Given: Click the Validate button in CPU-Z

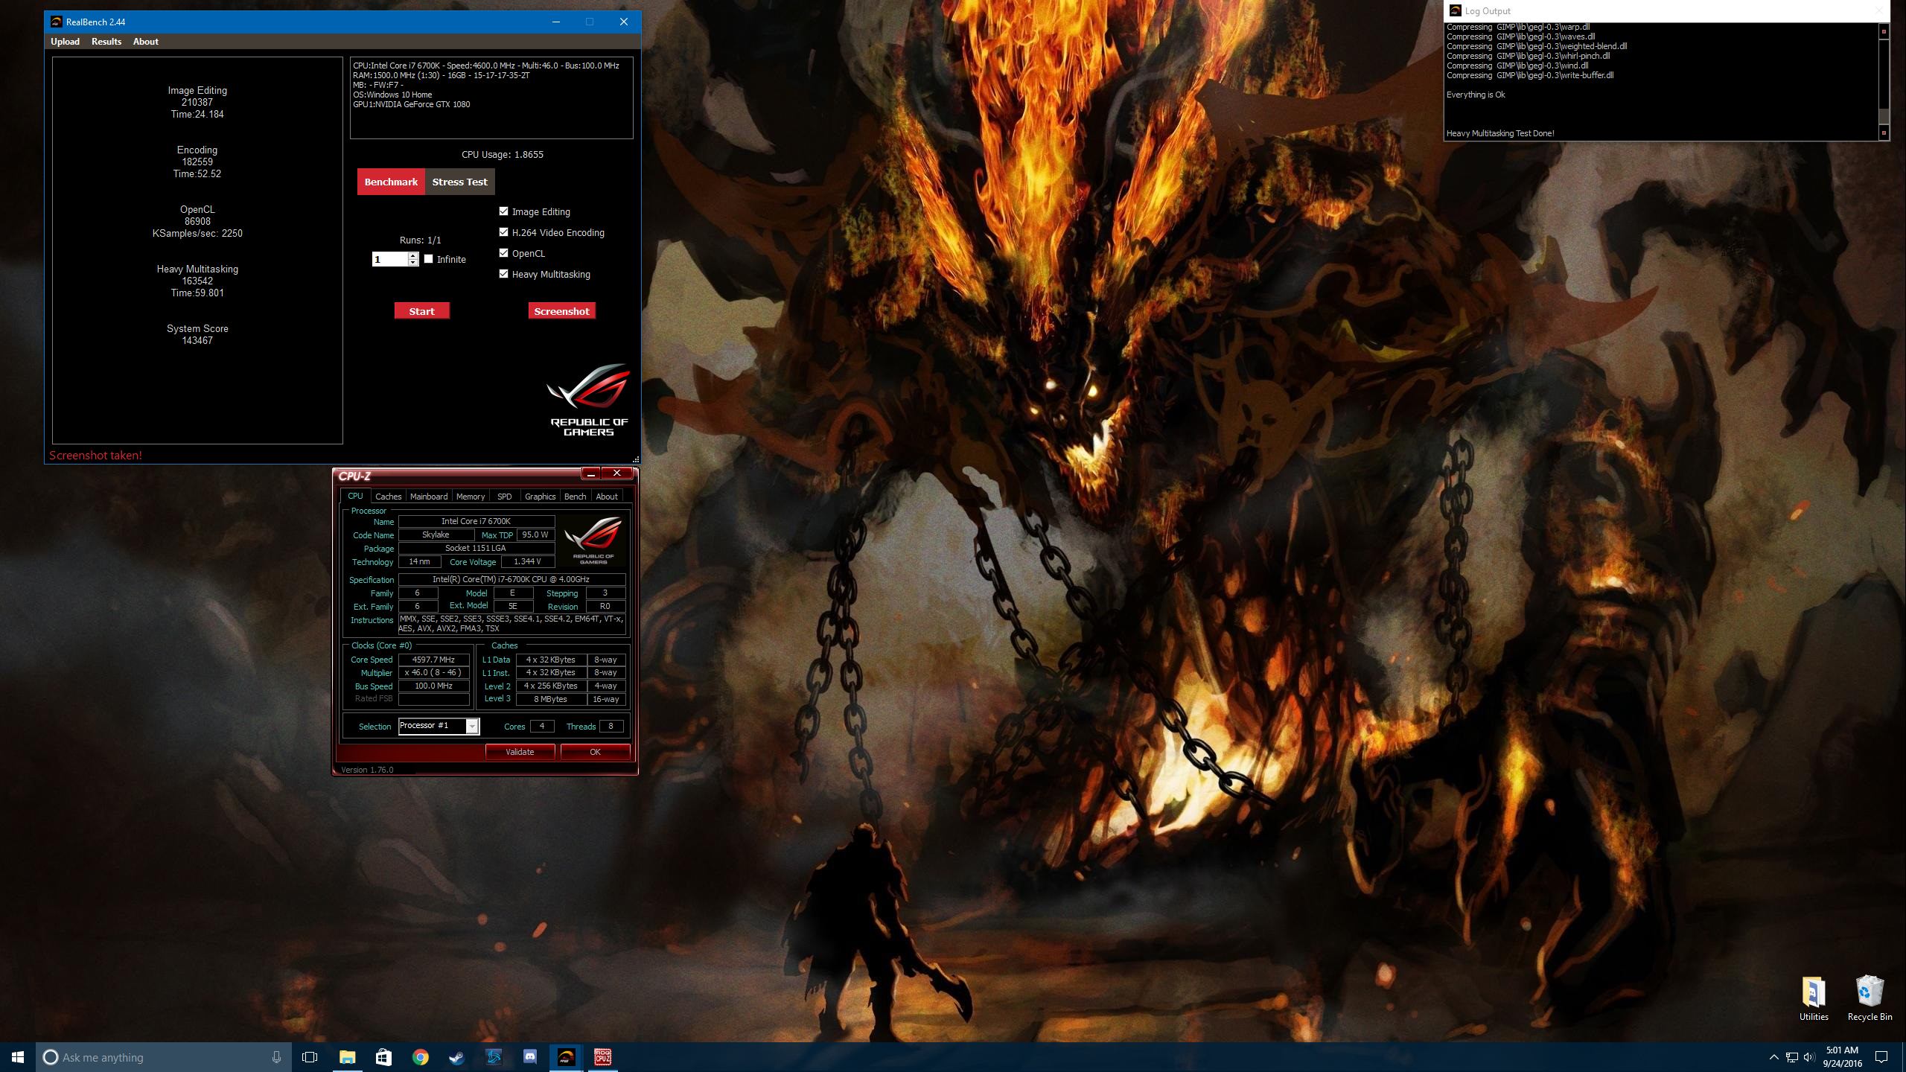Looking at the screenshot, I should (x=520, y=752).
